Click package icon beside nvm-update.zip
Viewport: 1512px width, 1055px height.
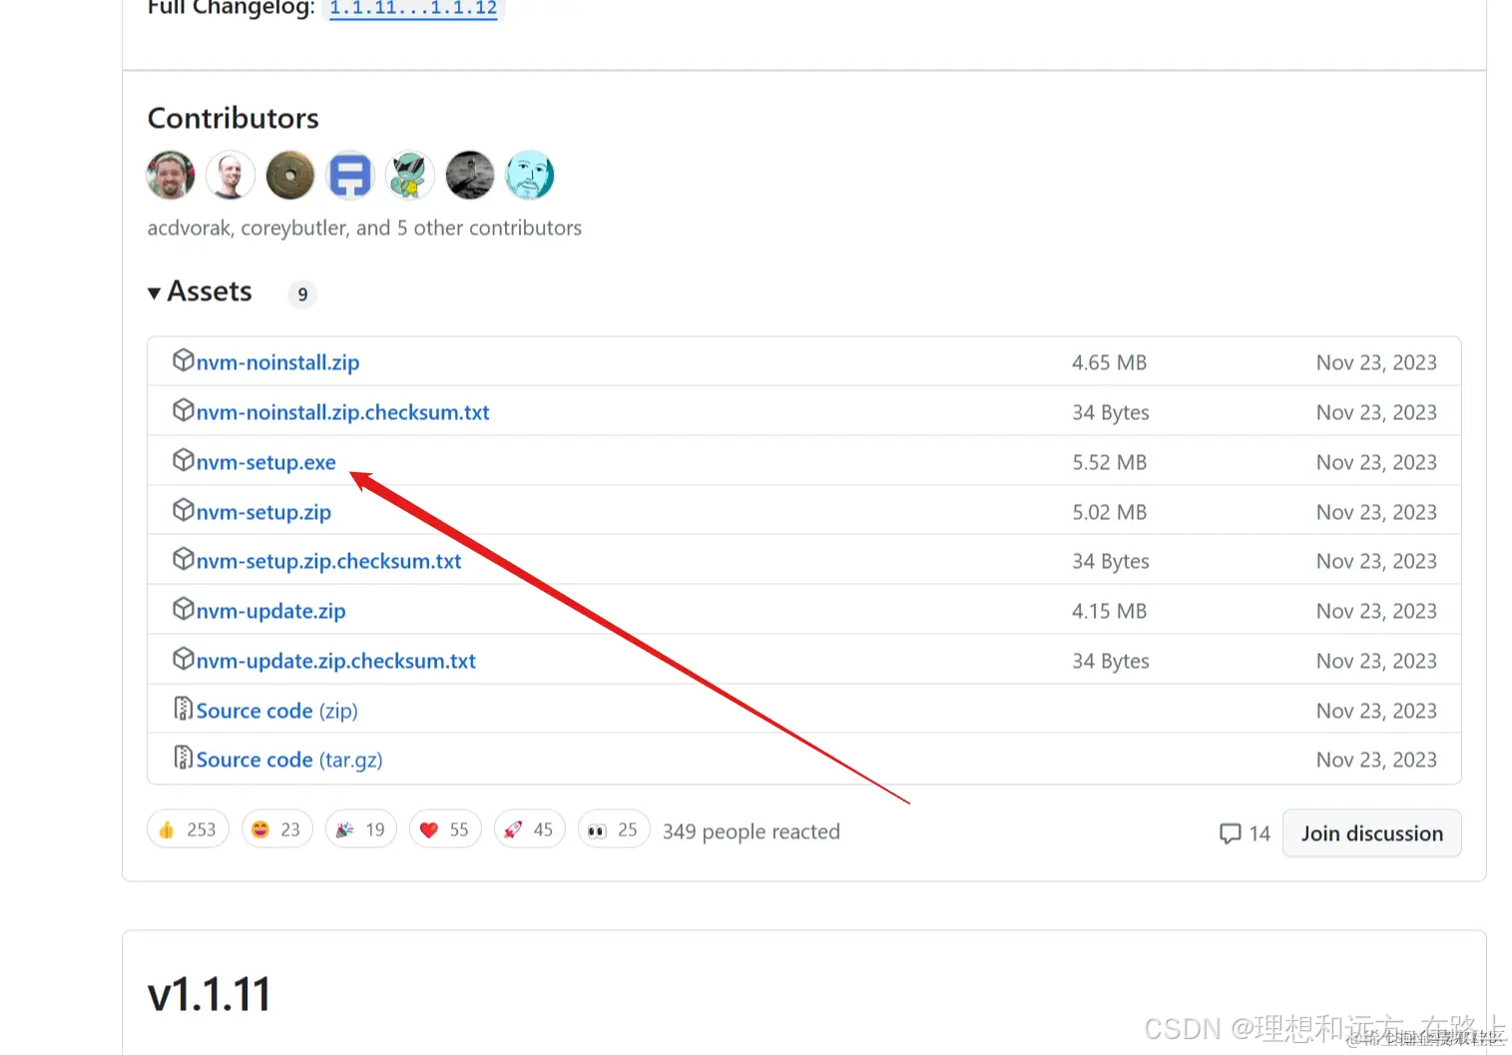183,608
